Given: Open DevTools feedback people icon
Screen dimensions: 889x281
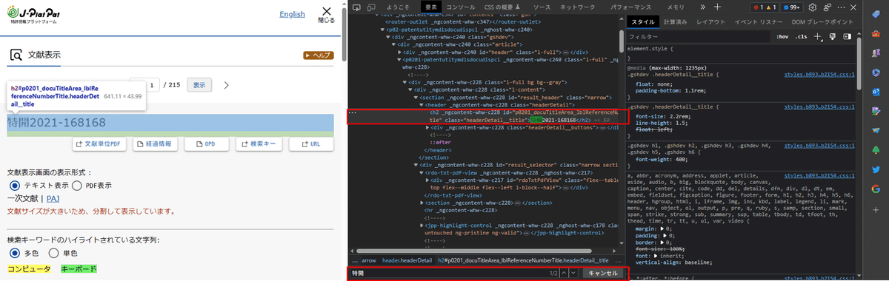Looking at the screenshot, I should pyautogui.click(x=828, y=7).
